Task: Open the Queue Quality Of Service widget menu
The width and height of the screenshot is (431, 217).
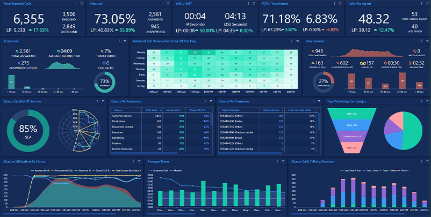Action: (x=96, y=101)
